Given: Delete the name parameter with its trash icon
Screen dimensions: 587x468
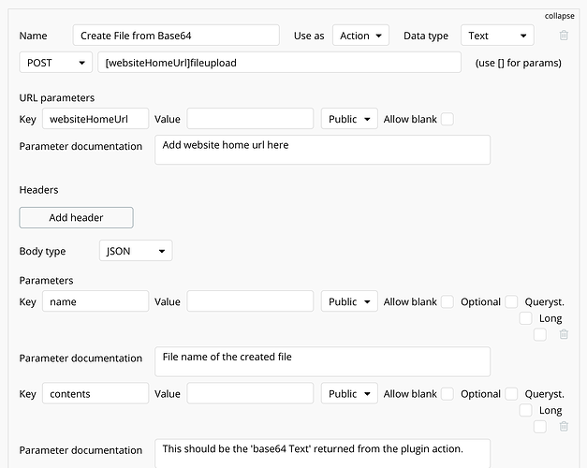Looking at the screenshot, I should click(563, 334).
